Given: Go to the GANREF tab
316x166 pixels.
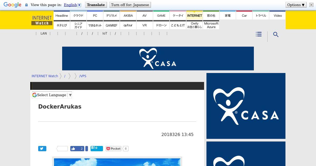Looking at the screenshot, I should (x=111, y=25).
